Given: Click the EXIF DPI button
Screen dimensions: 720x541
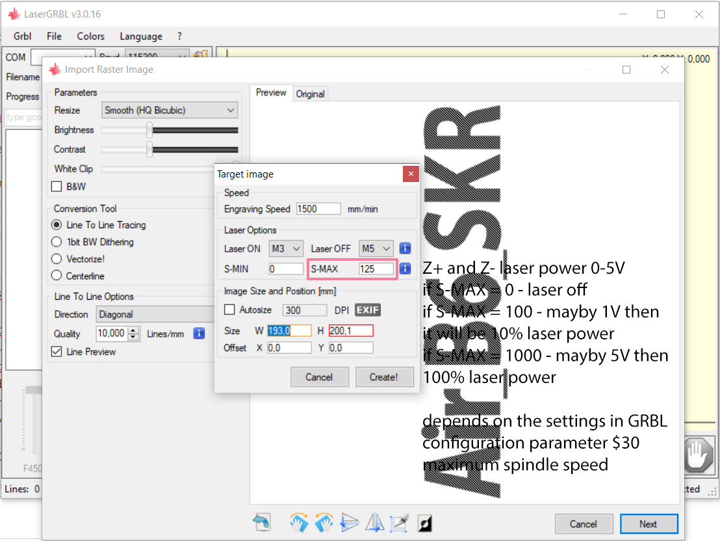Looking at the screenshot, I should (x=368, y=310).
